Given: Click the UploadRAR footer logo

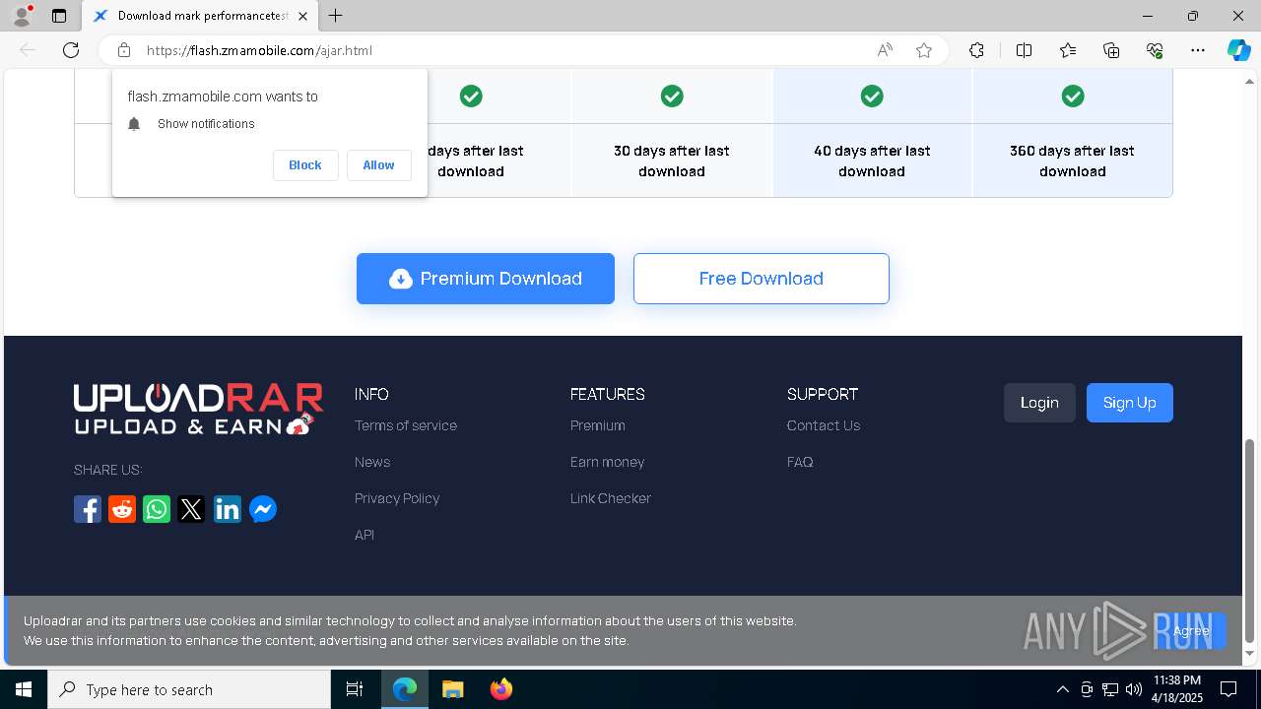Looking at the screenshot, I should point(198,409).
